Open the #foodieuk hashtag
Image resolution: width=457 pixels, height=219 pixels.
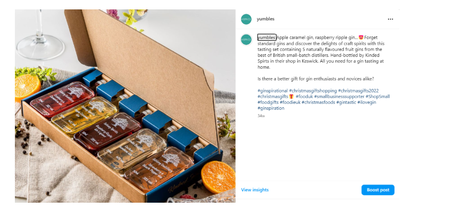290,102
